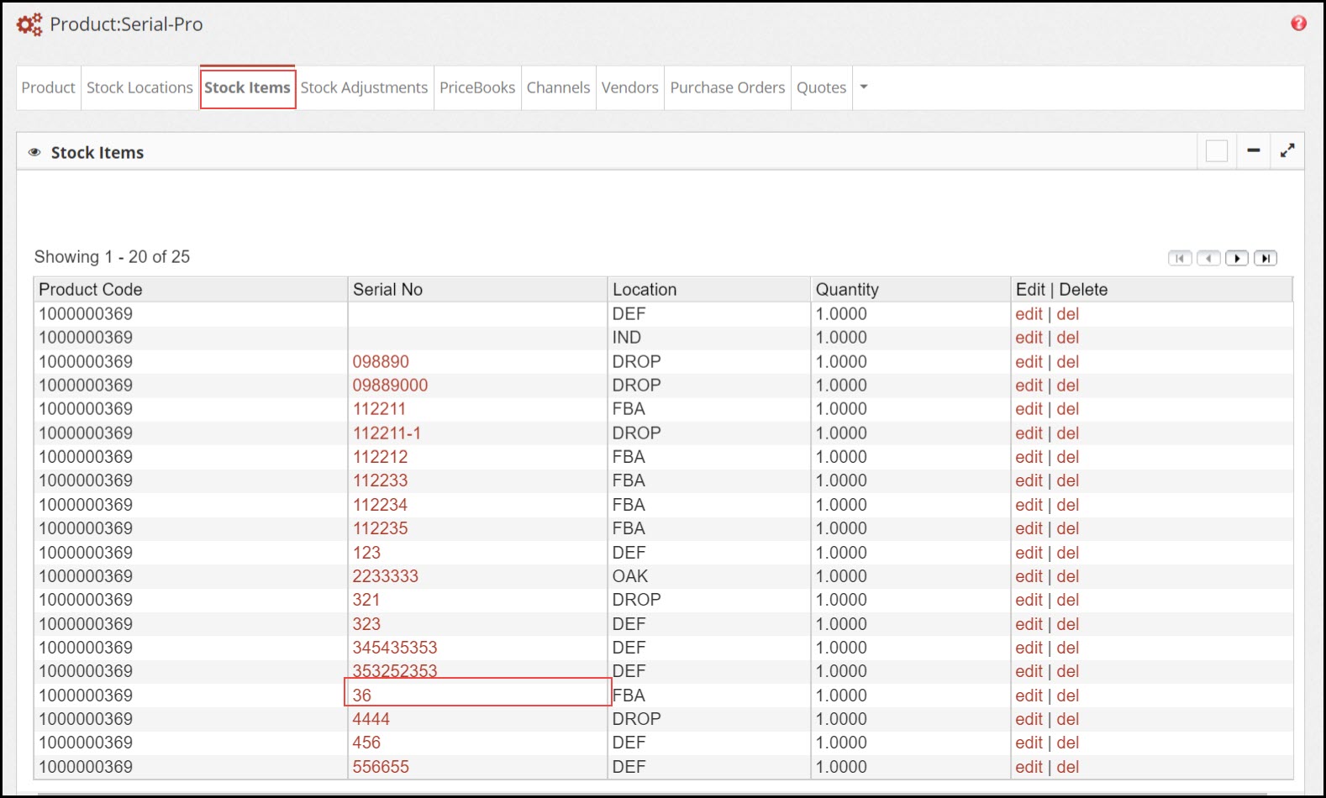Open serial number 36 link
Screen dimensions: 1326x798
coord(362,696)
